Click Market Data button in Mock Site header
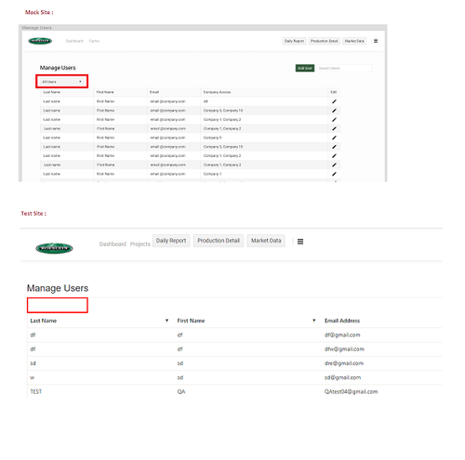The image size is (465, 460). (354, 41)
